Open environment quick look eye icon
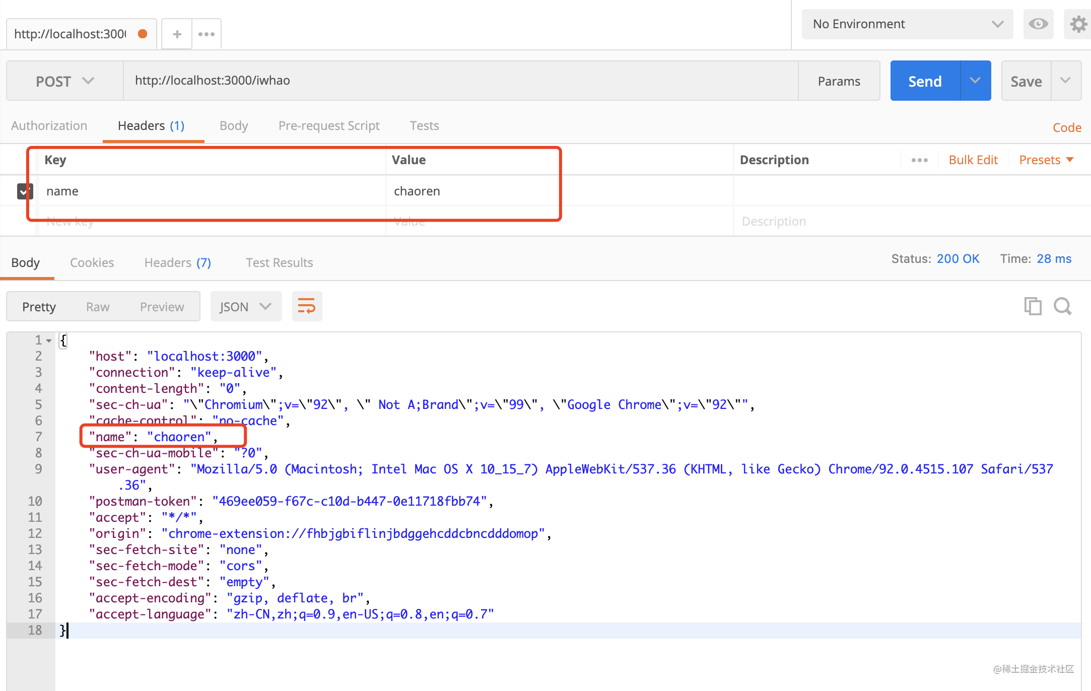1091x691 pixels. point(1038,24)
